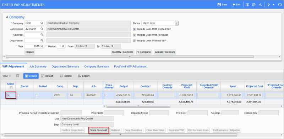
Task: Click the grid horizontal scrollbar
Action: click(x=138, y=106)
